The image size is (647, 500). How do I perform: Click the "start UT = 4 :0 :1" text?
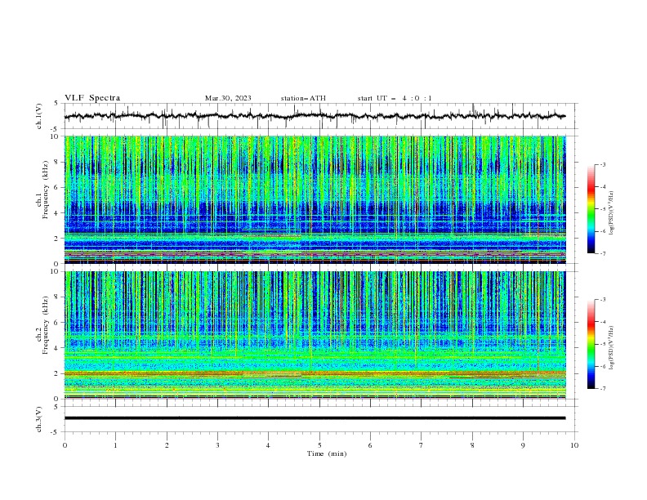pos(395,98)
